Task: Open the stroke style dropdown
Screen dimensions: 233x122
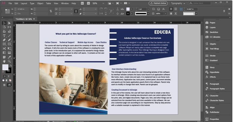Action: (148, 13)
